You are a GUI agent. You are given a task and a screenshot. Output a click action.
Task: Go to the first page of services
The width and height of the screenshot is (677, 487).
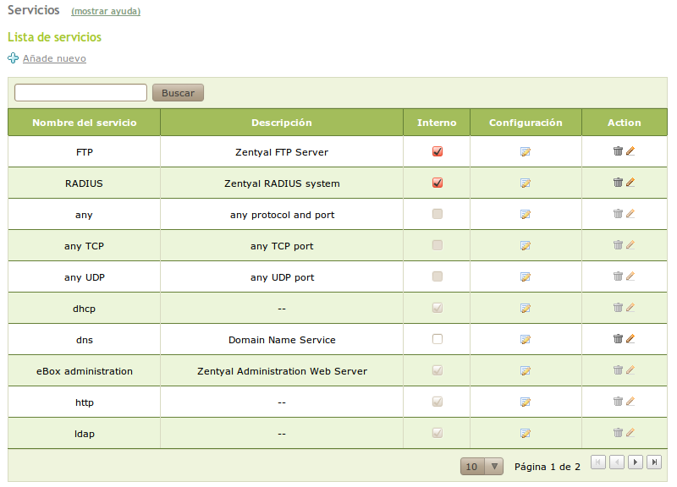pos(598,462)
